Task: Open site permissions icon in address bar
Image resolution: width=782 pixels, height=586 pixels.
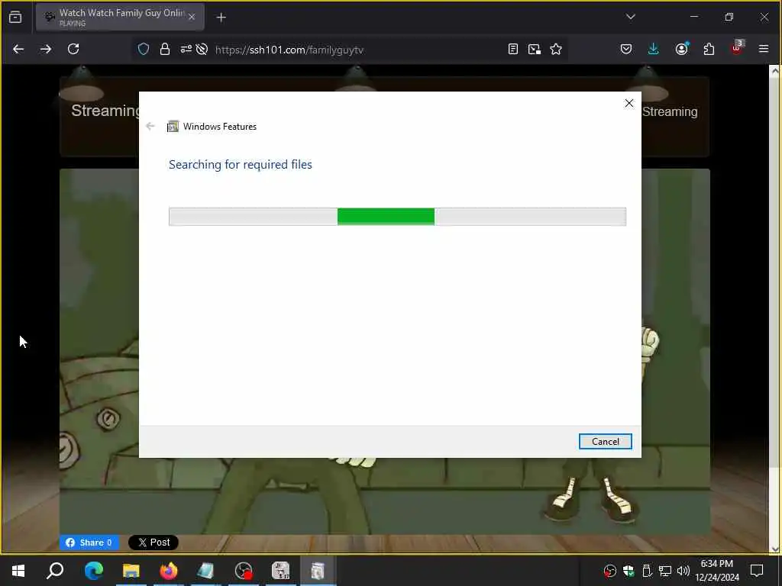Action: pos(186,49)
